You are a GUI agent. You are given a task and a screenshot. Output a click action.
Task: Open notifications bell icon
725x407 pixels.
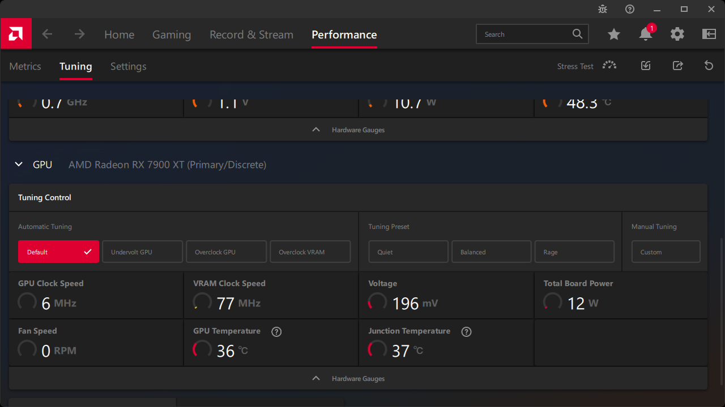coord(646,34)
